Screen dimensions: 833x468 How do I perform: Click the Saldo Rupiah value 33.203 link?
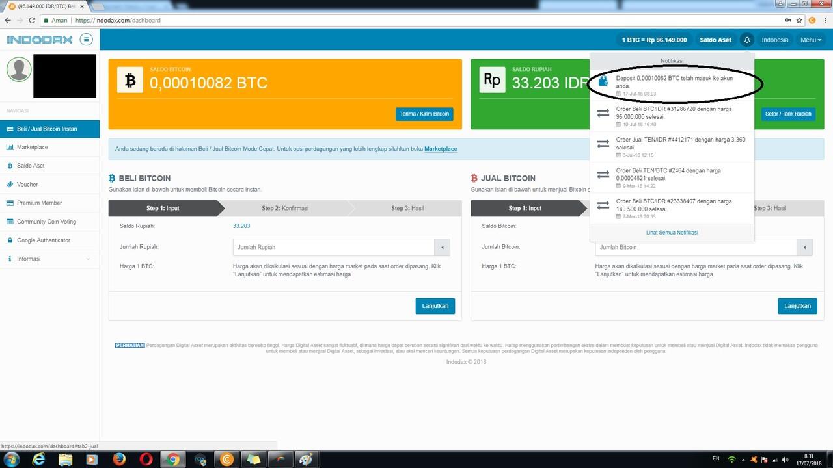click(241, 226)
